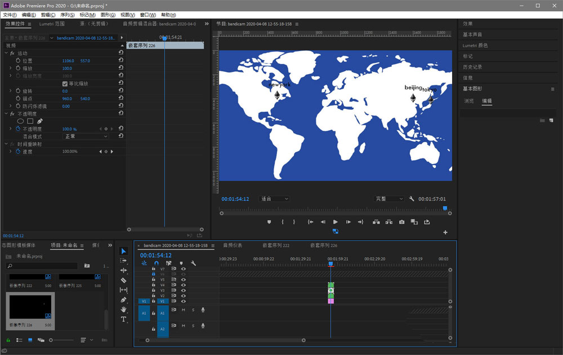Screen dimensions: 563x355
Task: Select the Type tool
Action: click(124, 319)
